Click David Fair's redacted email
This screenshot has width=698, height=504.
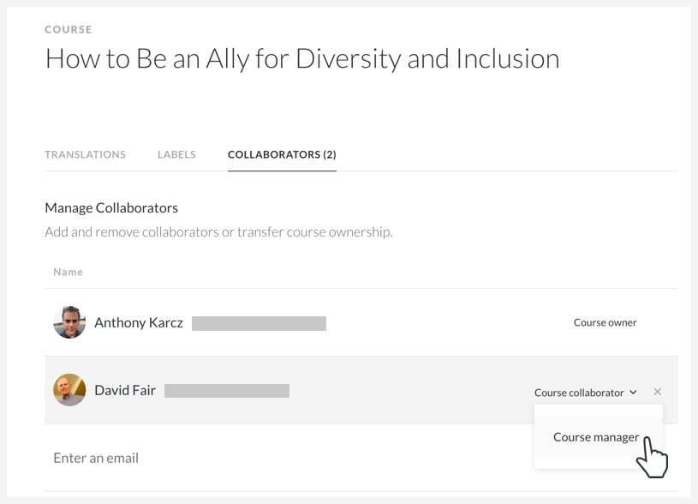[x=227, y=391]
